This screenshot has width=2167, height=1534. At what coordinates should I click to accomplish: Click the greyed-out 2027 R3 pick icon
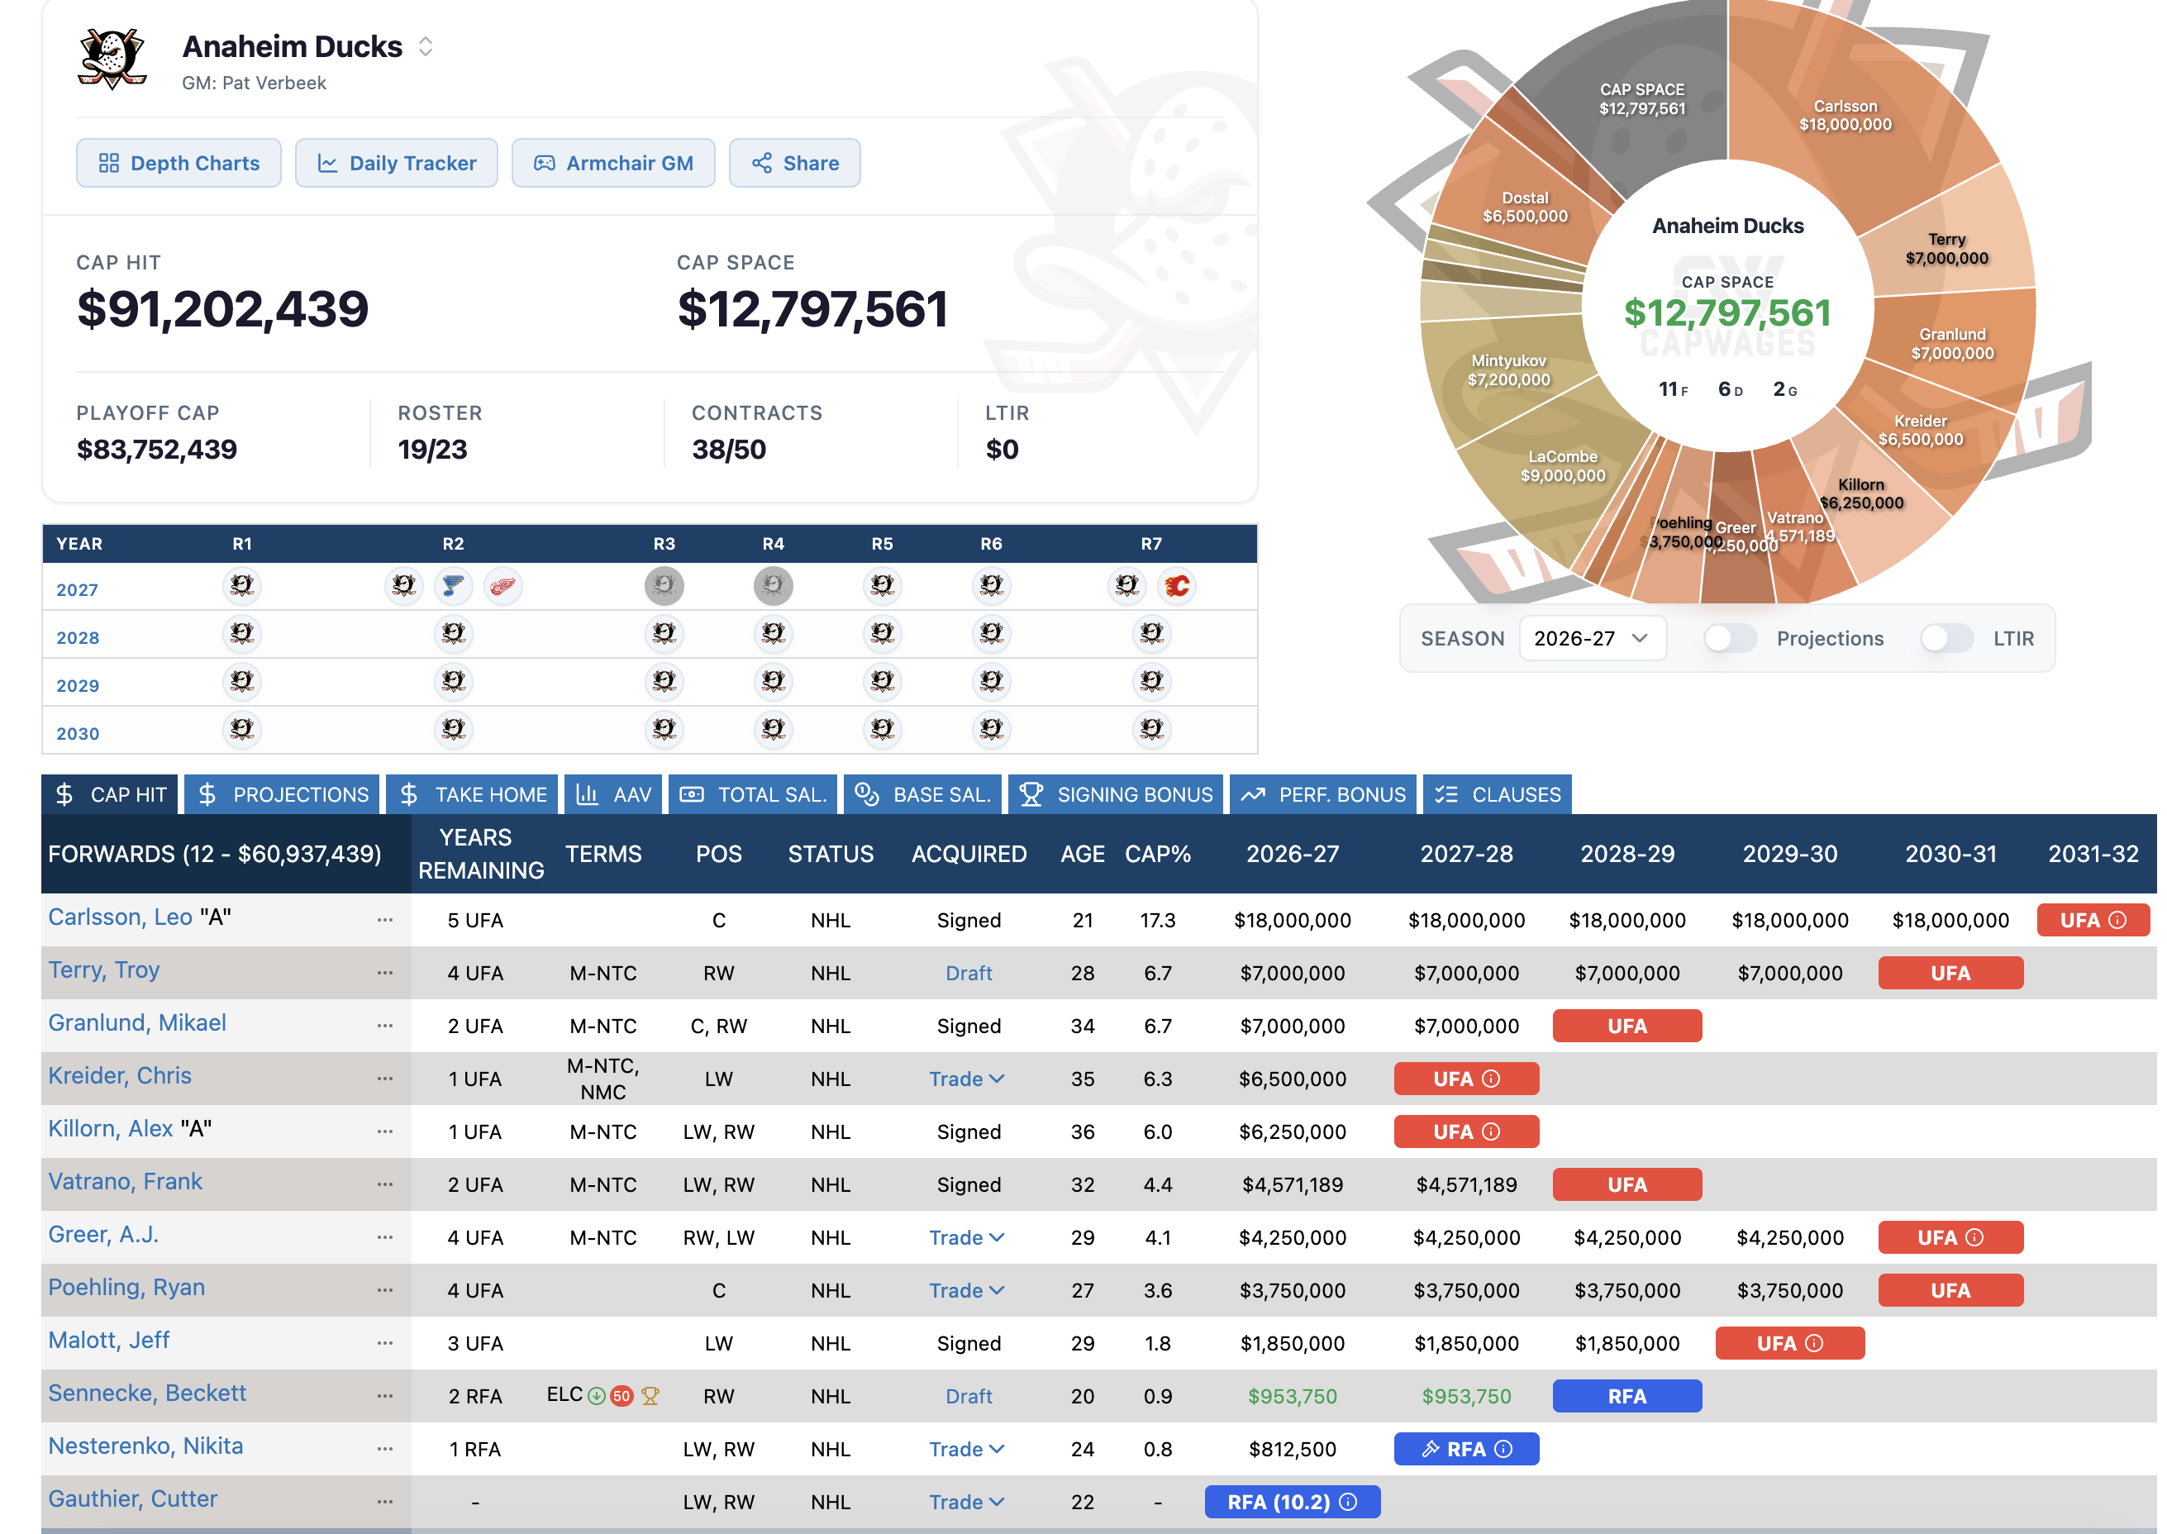[x=664, y=586]
